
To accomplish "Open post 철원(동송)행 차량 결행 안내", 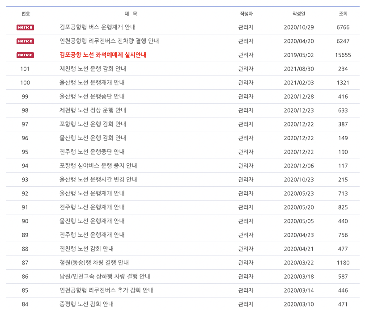I will click(94, 263).
